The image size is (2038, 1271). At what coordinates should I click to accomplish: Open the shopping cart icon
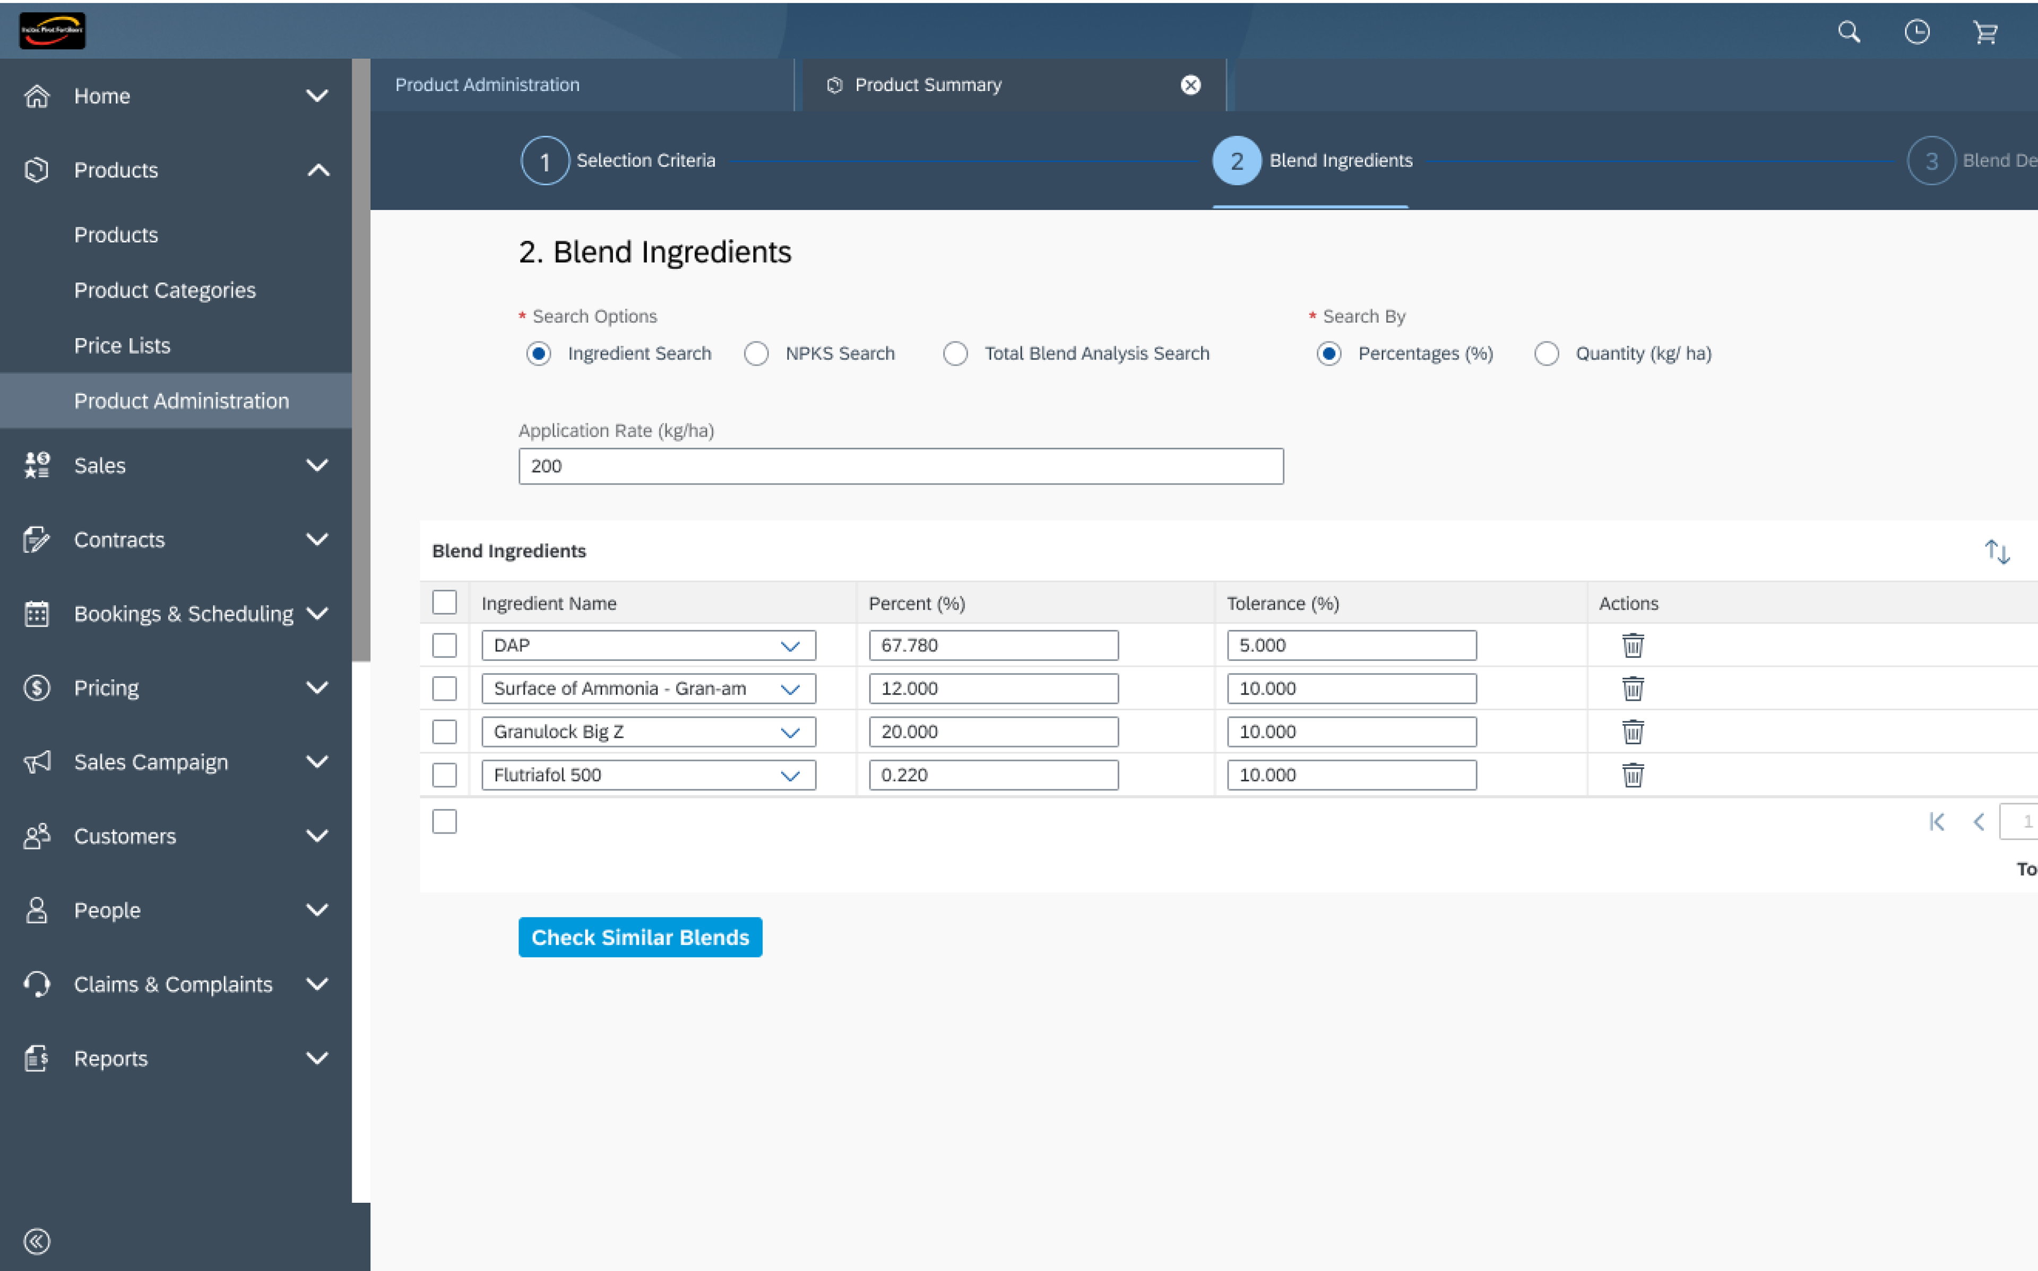(1985, 32)
